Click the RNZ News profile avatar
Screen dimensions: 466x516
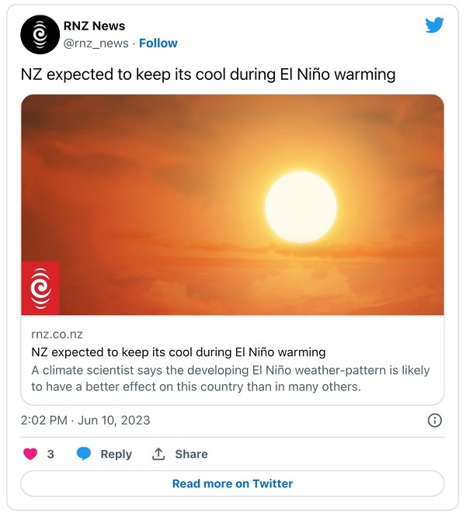tap(40, 35)
